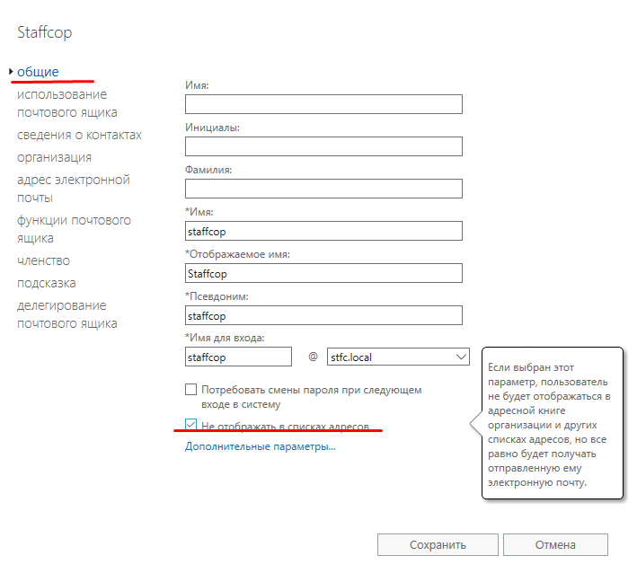Image resolution: width=637 pixels, height=582 pixels.
Task: Check Потребовать смены пароля checkbox
Action: point(191,390)
